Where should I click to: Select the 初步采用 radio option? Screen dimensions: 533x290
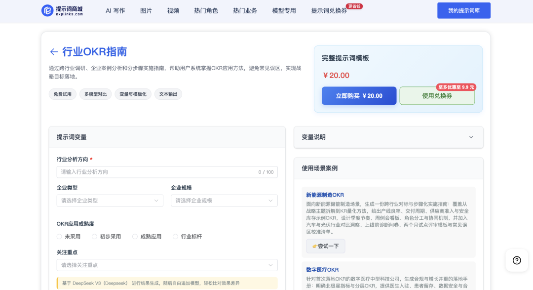click(x=94, y=237)
